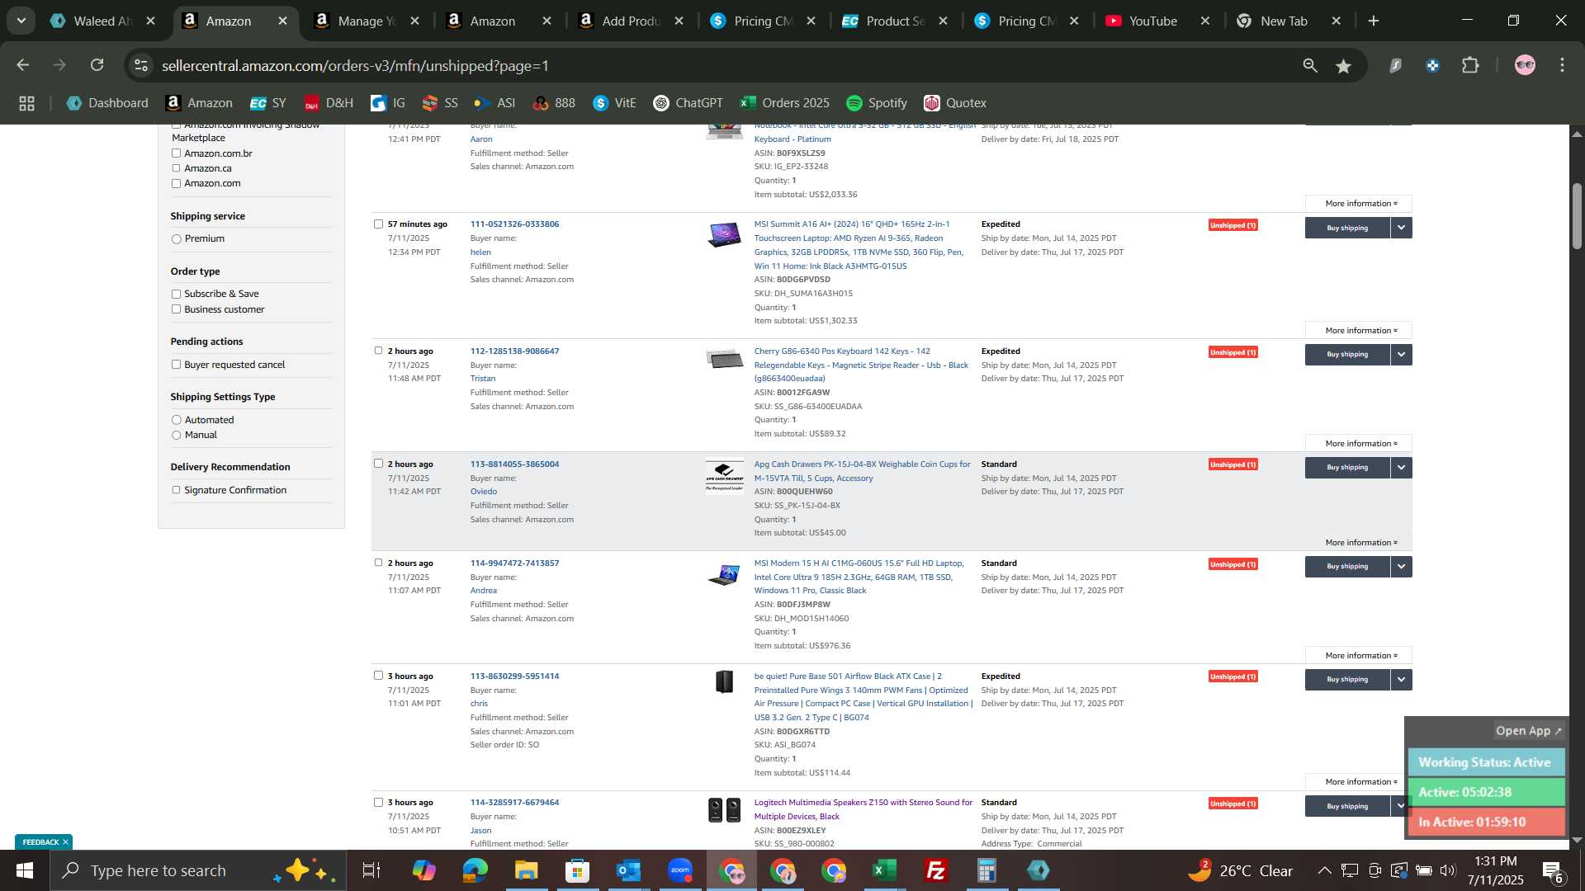Open Buy shipping dropdown for MSI Modern order
The image size is (1585, 891).
click(x=1401, y=567)
